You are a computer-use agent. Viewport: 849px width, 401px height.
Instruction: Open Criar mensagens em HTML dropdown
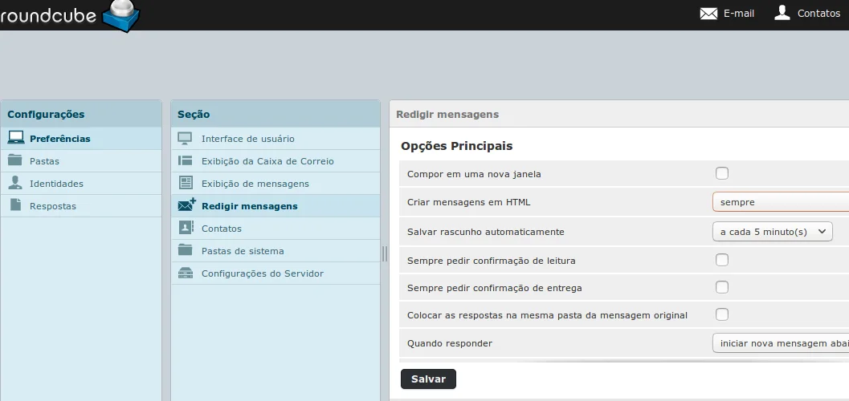tap(780, 202)
